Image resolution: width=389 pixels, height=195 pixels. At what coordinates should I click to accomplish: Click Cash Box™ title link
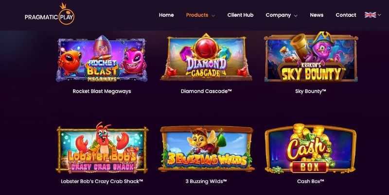pyautogui.click(x=310, y=181)
